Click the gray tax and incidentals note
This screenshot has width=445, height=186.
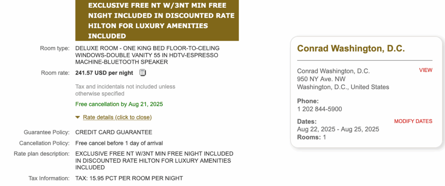tap(125, 90)
